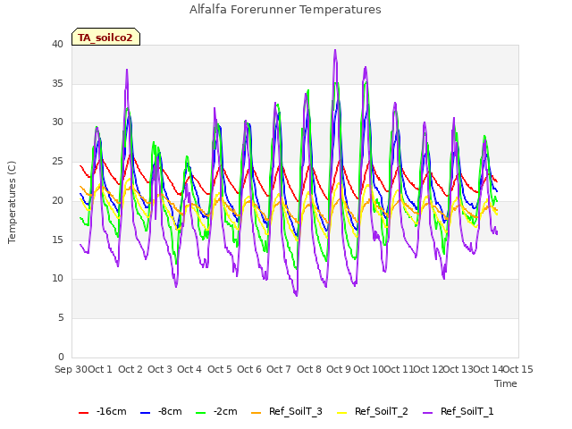
Task: Click the Oct 8 x-axis tick label
Action: tap(309, 369)
